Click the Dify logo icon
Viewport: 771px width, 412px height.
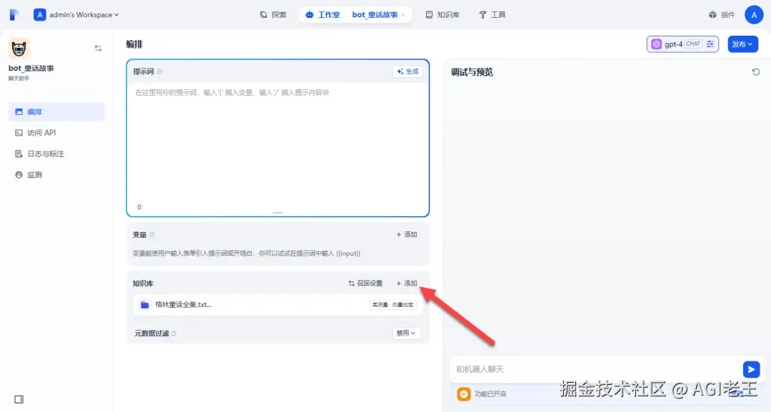tap(14, 15)
